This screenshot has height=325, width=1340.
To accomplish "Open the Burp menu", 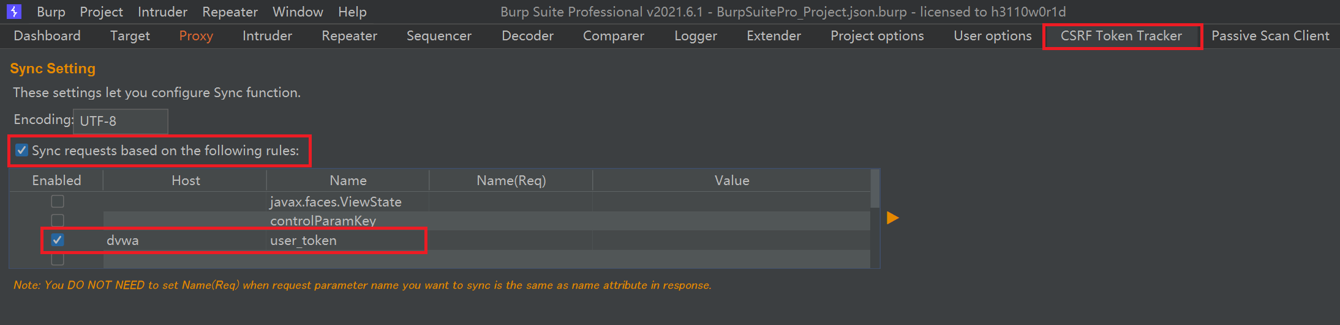I will pos(51,12).
